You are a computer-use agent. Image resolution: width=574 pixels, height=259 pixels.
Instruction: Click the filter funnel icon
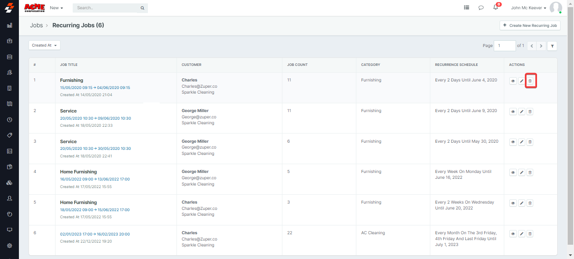pyautogui.click(x=553, y=46)
